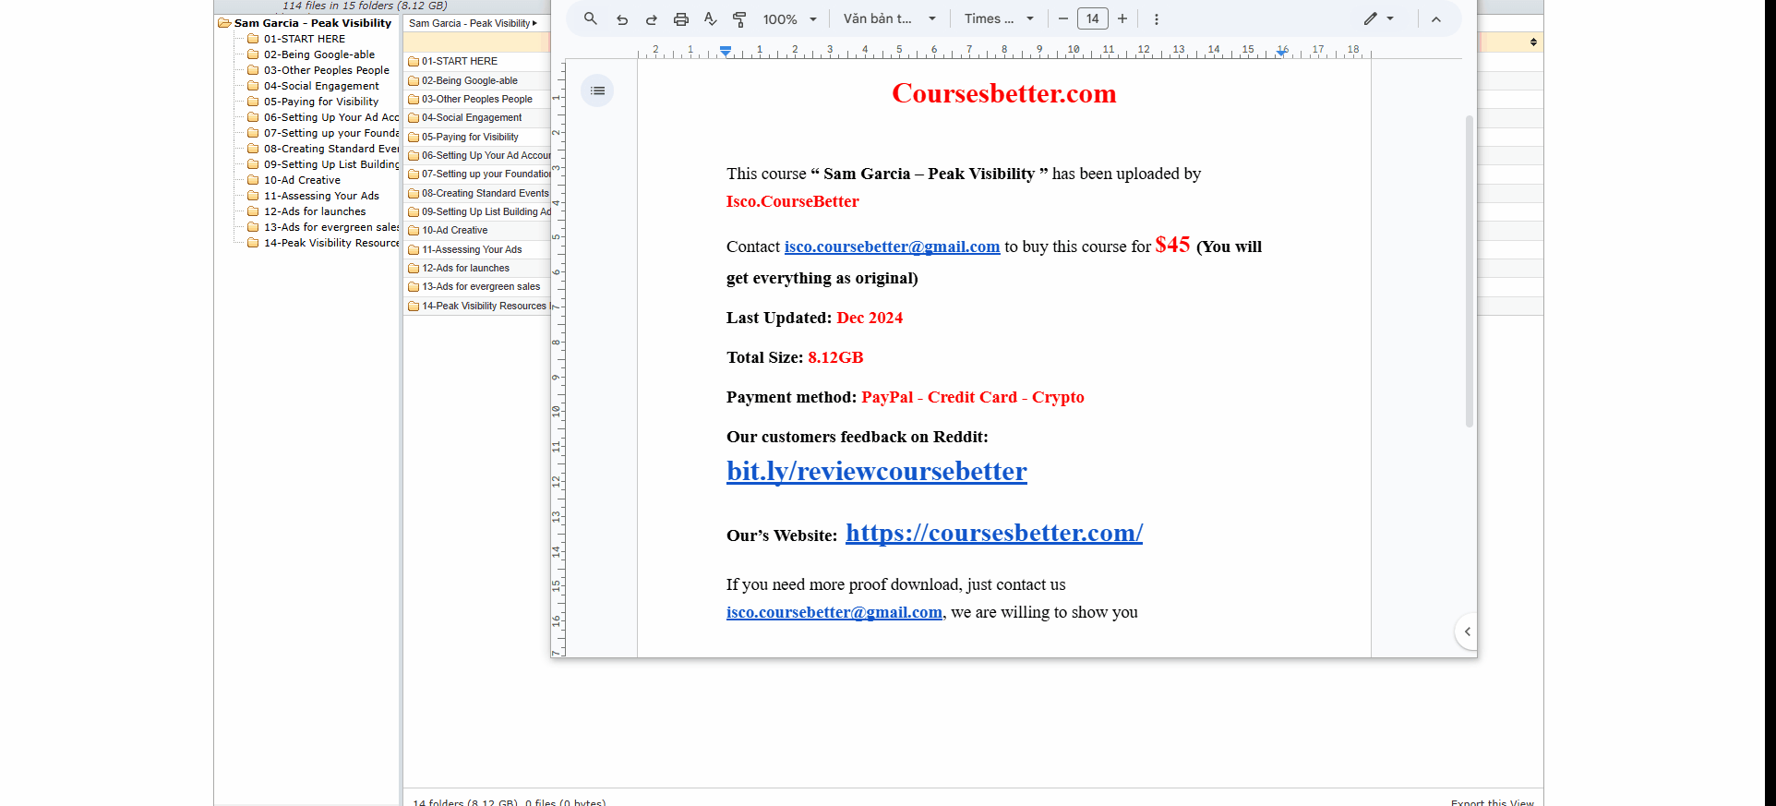
Task: Click the search magnifier icon in the toolbar
Action: pyautogui.click(x=591, y=18)
